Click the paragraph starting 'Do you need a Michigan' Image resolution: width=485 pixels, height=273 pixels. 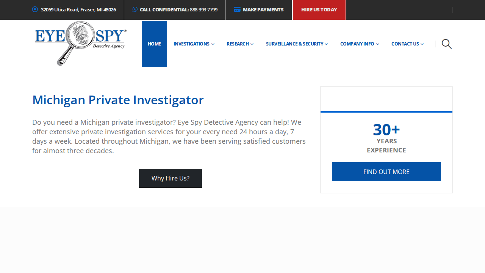(169, 136)
